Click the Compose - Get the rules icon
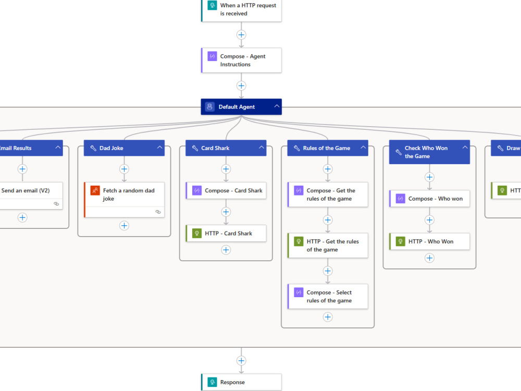This screenshot has height=391, width=521. [299, 190]
